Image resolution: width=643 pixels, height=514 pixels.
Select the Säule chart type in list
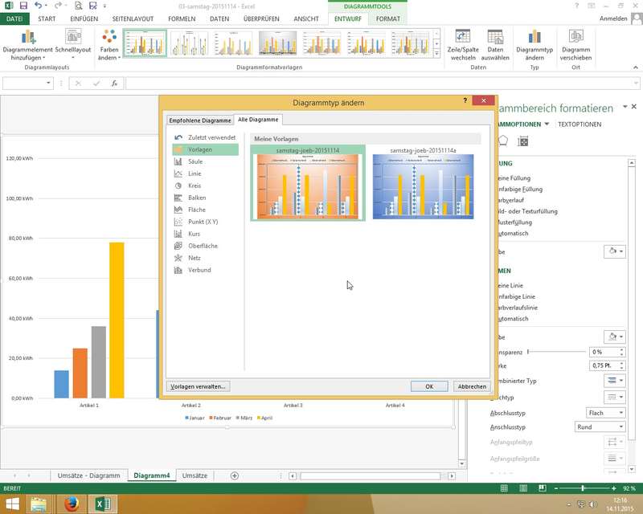[195, 161]
